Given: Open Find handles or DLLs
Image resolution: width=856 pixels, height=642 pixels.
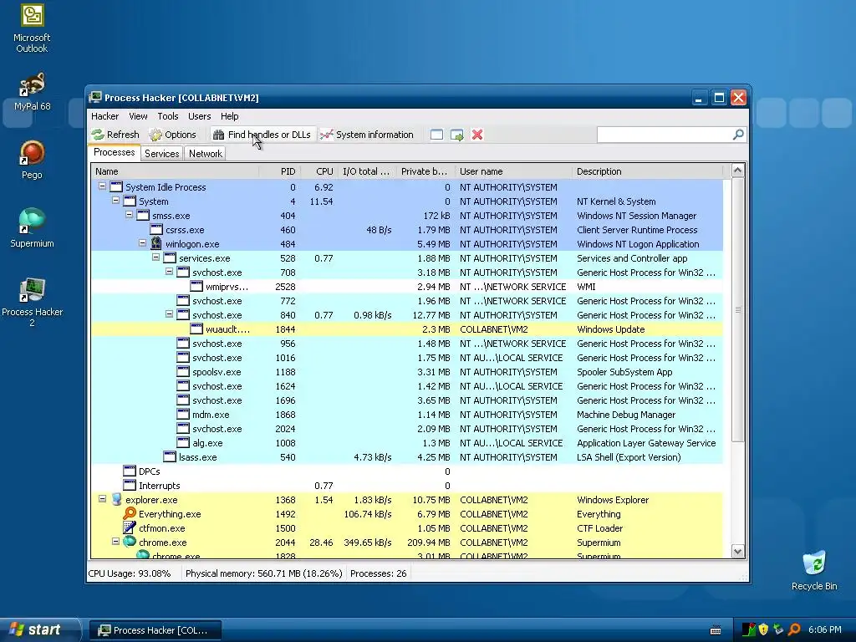Looking at the screenshot, I should coord(262,135).
